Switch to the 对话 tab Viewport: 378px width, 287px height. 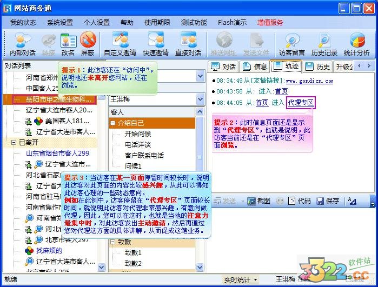(223, 66)
